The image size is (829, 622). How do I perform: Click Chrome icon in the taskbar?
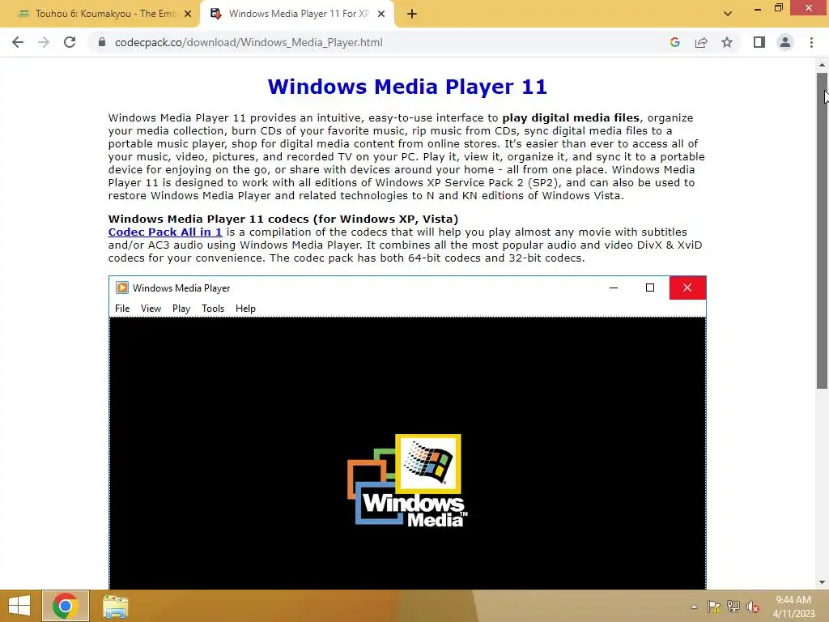point(65,606)
